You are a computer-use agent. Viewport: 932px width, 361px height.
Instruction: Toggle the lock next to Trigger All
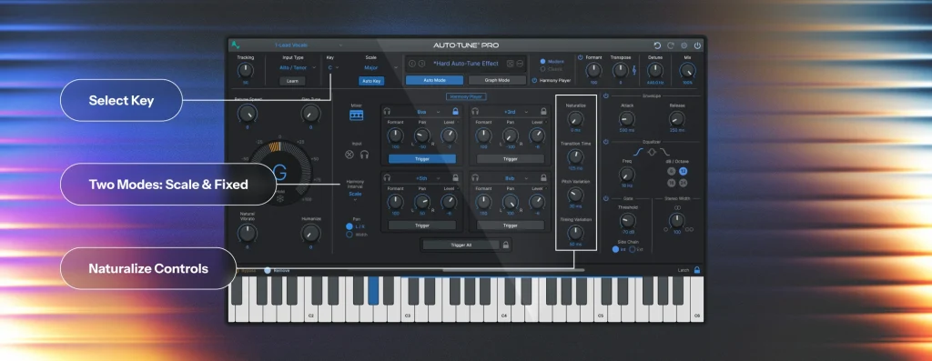[x=506, y=245]
